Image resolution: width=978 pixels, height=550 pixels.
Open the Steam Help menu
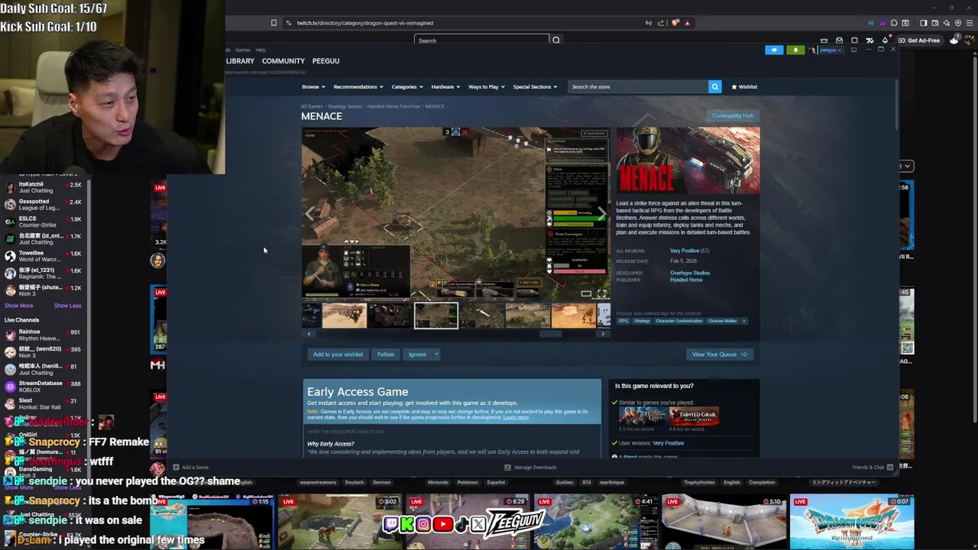261,50
